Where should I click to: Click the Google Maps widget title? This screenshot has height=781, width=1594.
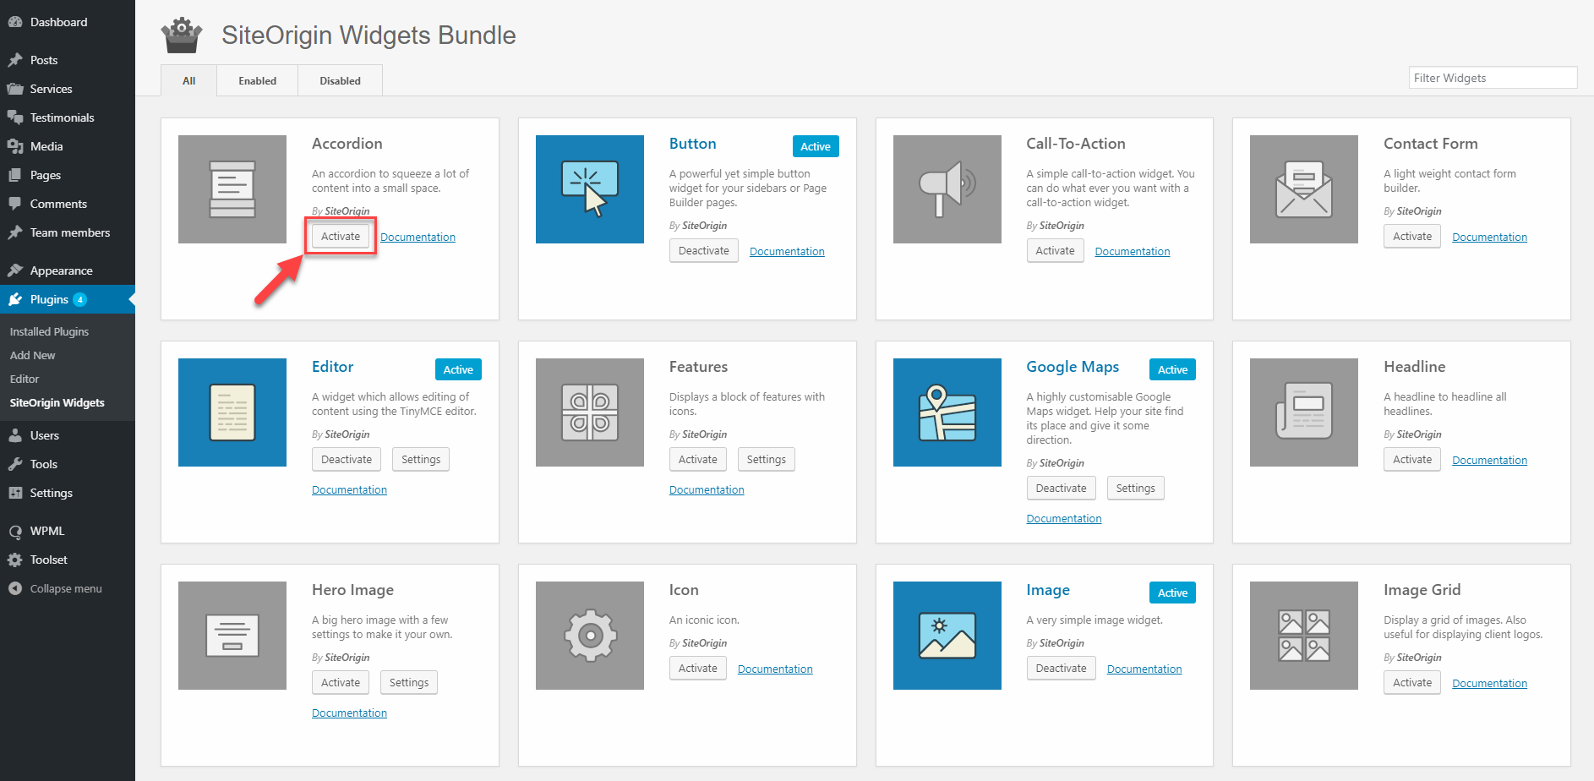(x=1073, y=367)
